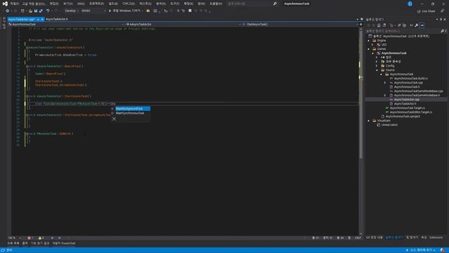Click the Home icon in Solution Explorer toolbar
449x253 pixels.
379,25
